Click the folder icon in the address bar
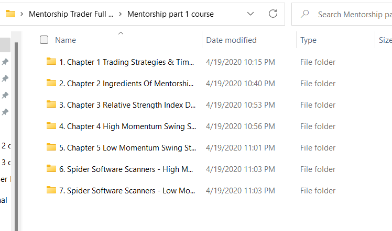392x231 pixels. click(10, 14)
